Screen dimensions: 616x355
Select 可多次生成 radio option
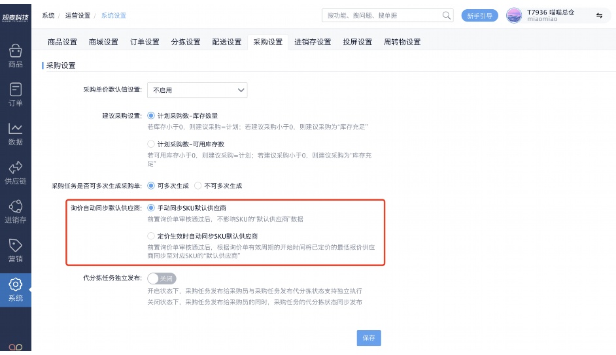coord(151,186)
